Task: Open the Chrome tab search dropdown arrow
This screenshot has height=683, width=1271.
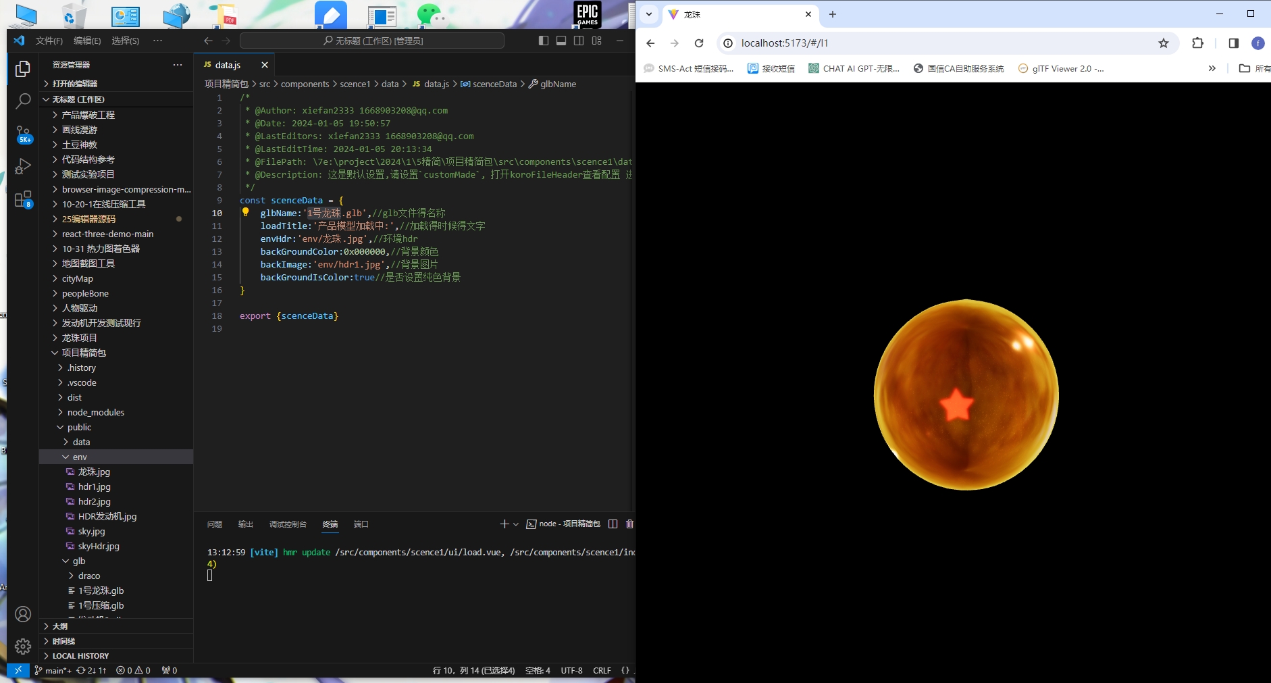Action: coord(649,14)
